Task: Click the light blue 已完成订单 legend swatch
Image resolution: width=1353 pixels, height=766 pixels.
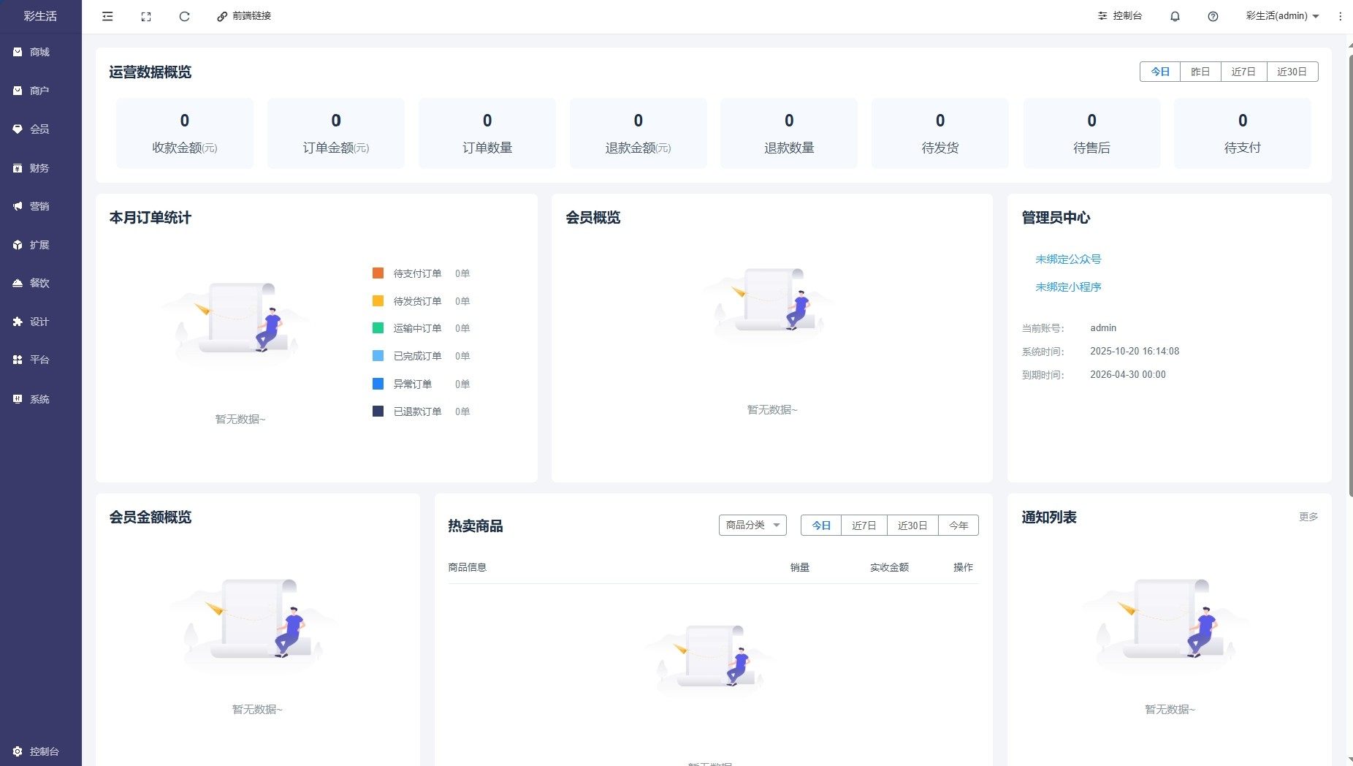Action: 378,356
